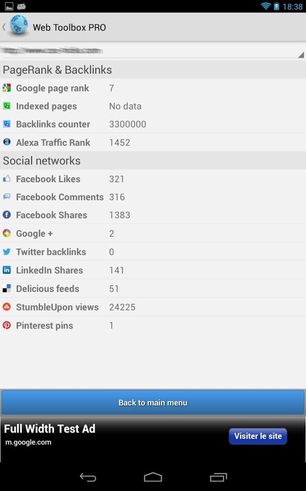Tap the Google page rank icon
Viewport: 306px width, 491px height.
click(x=7, y=88)
